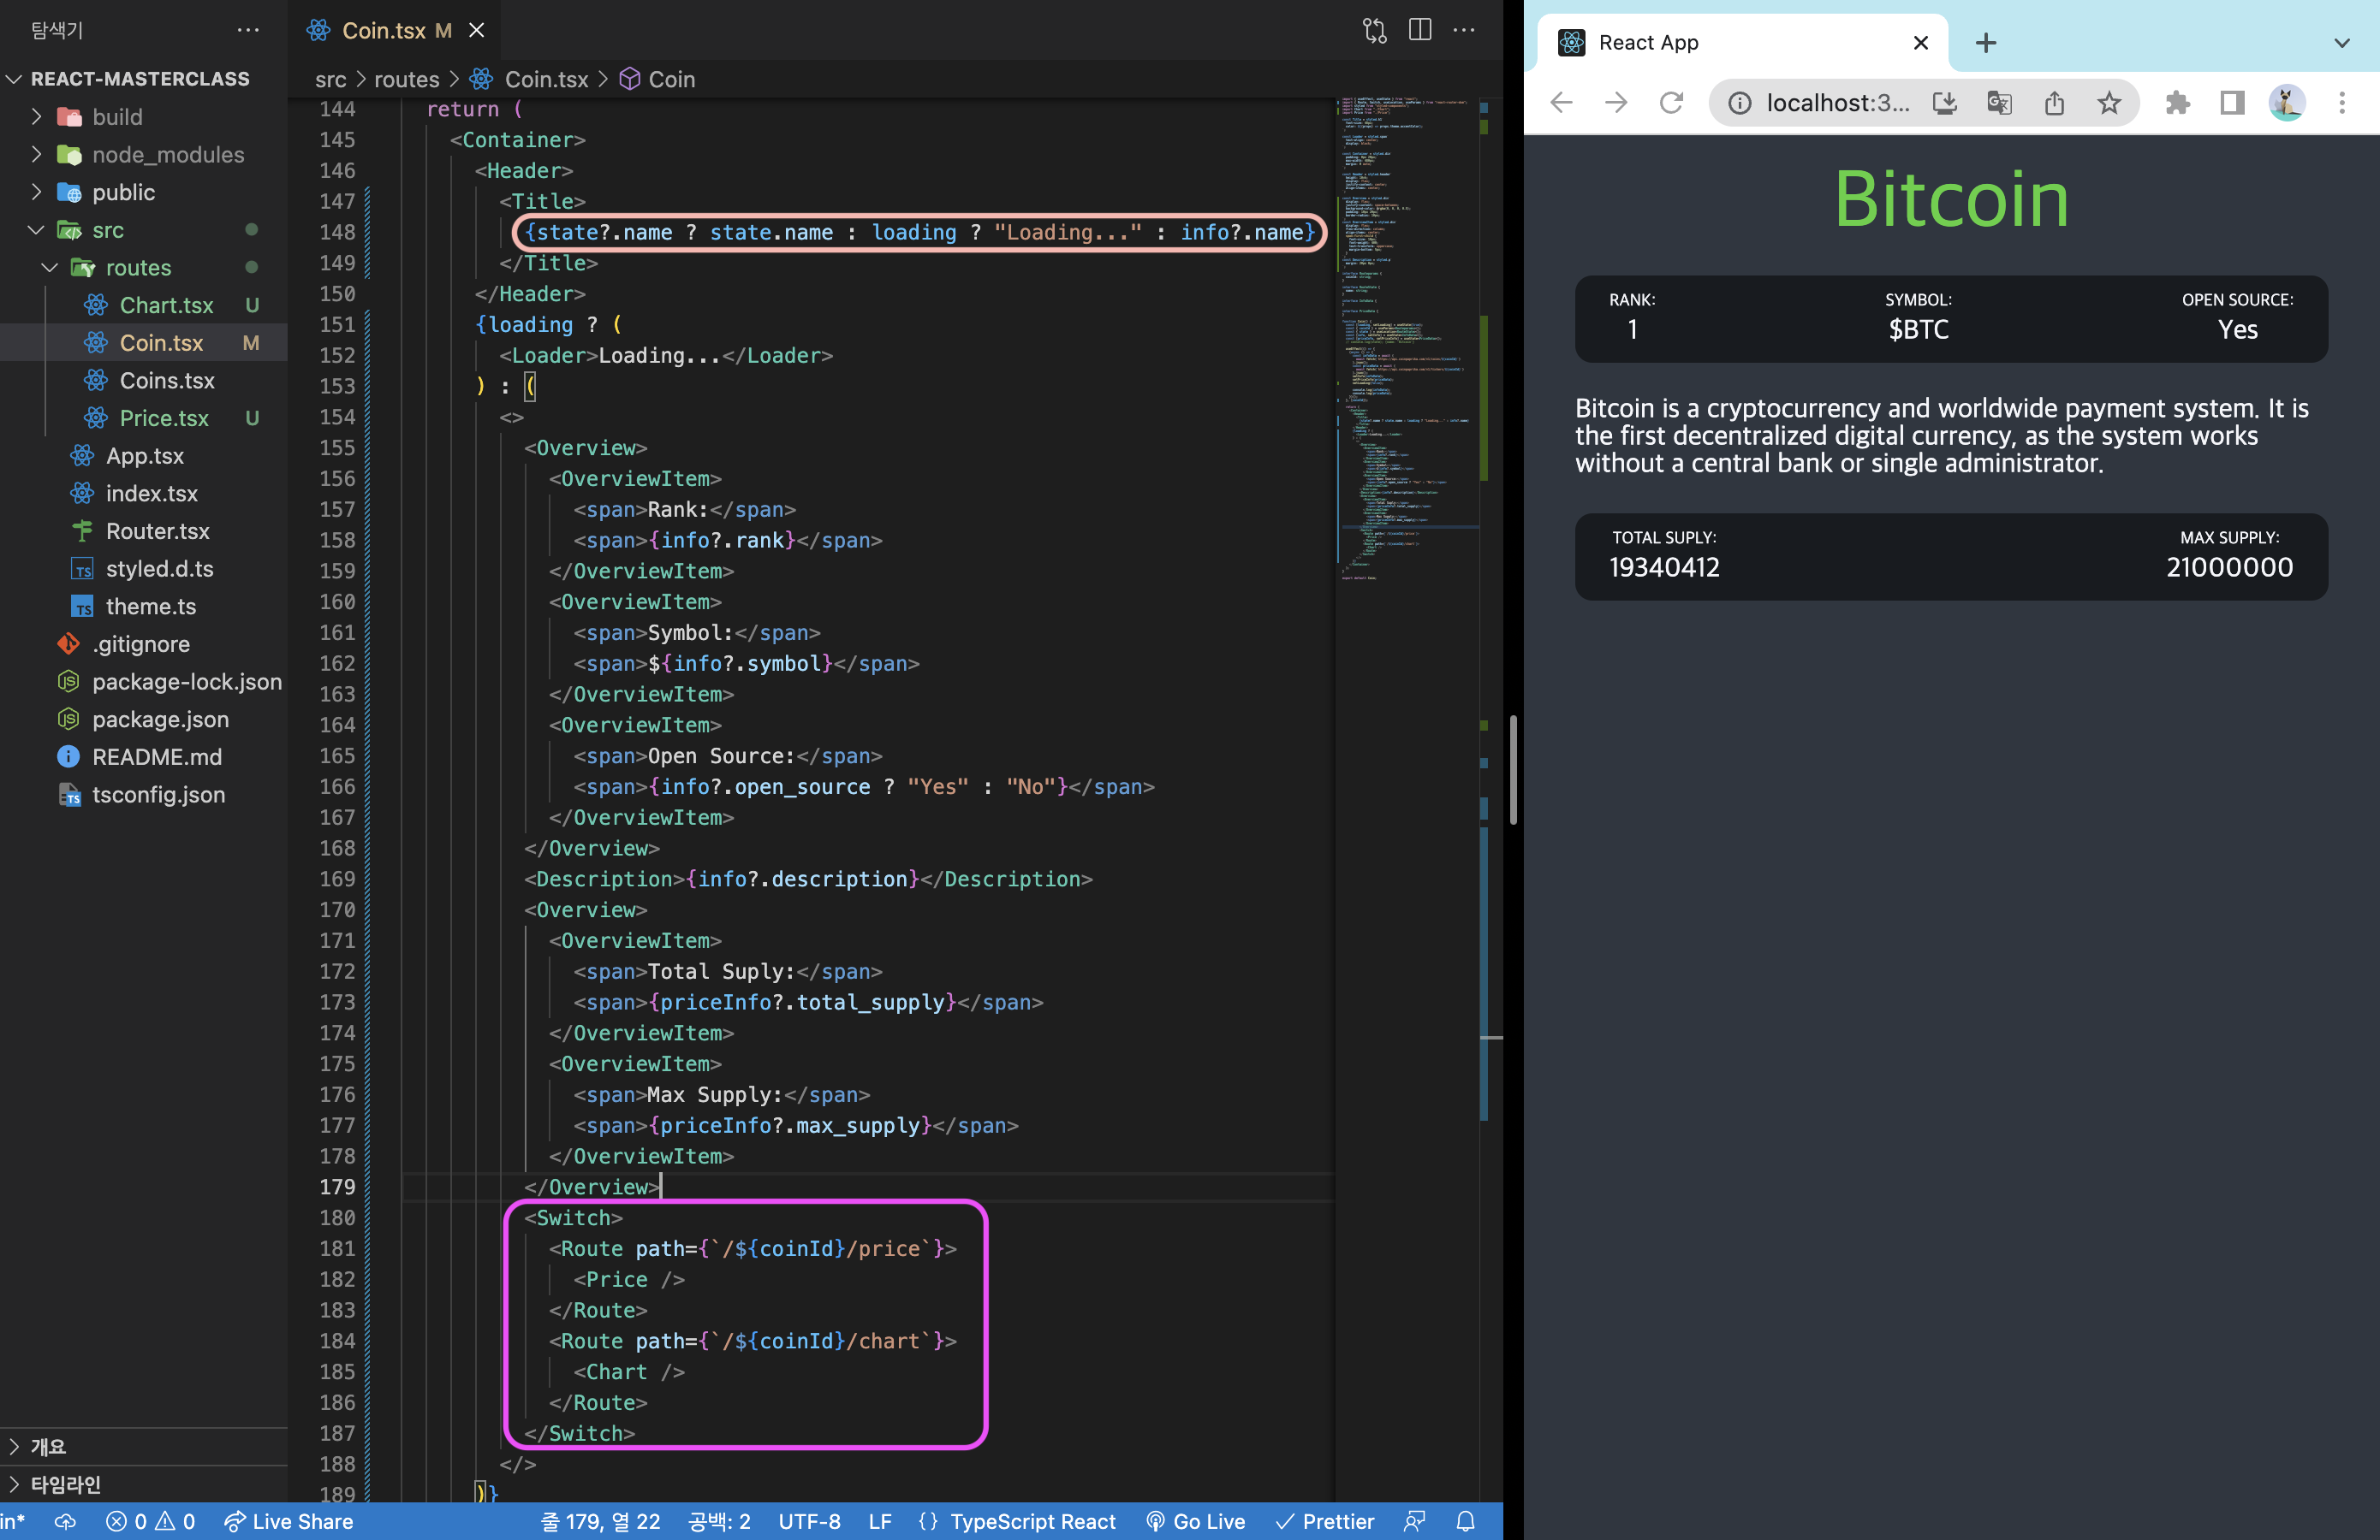Open the TypeScript React language mode selector
2380x1540 pixels.
(x=1031, y=1521)
